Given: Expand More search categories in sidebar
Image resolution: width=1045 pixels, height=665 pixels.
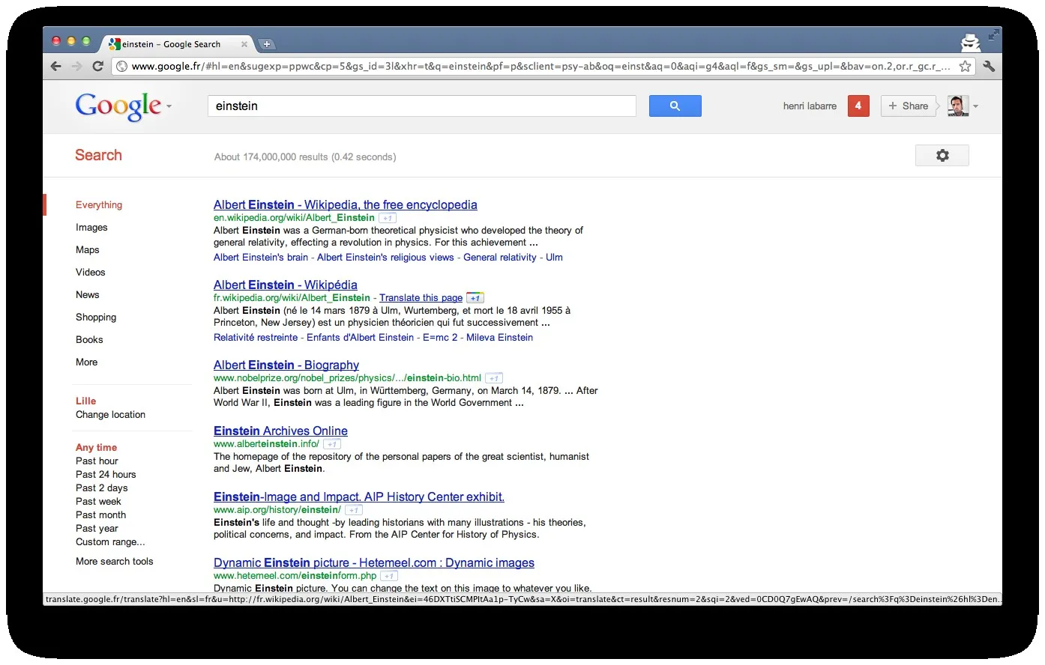Looking at the screenshot, I should point(86,362).
